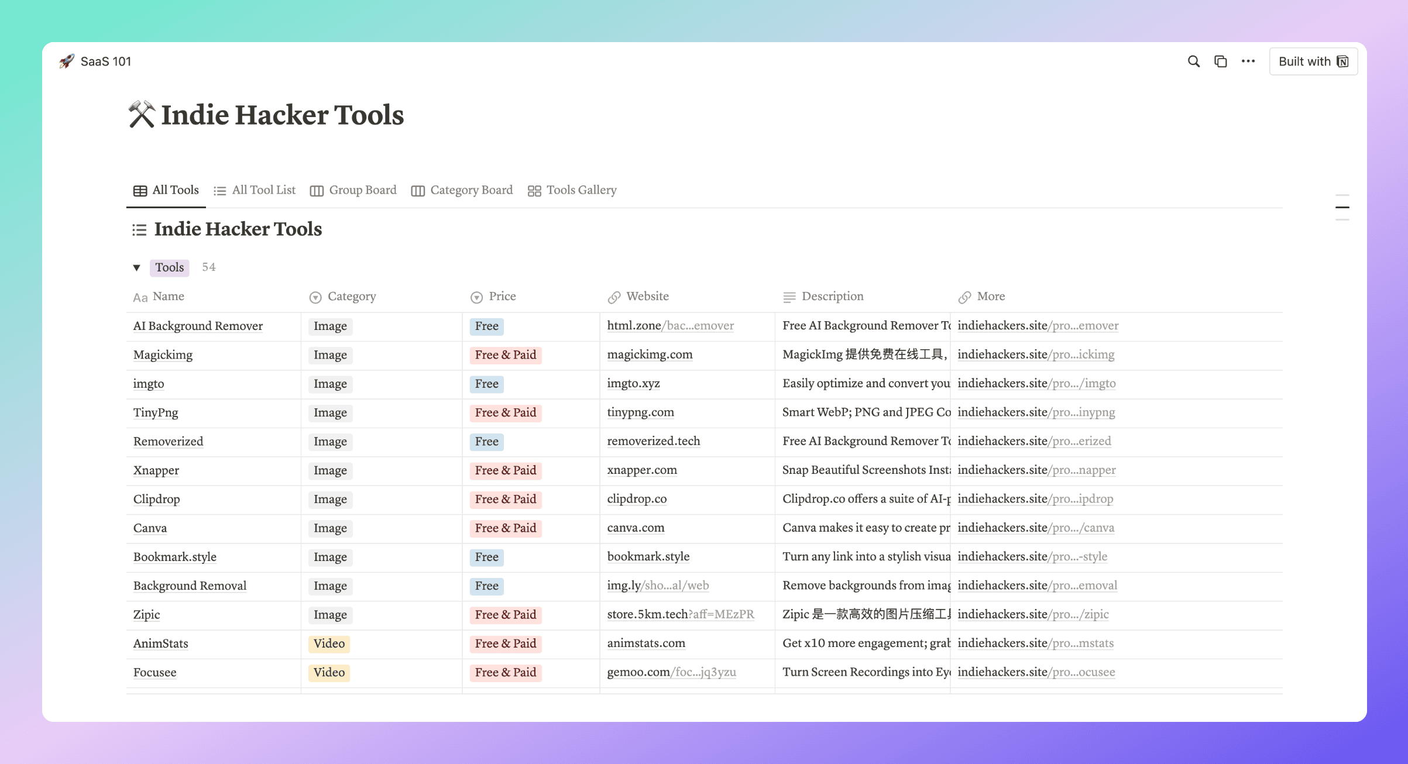Open the Bookmark.style entry
1408x764 pixels.
pyautogui.click(x=174, y=557)
